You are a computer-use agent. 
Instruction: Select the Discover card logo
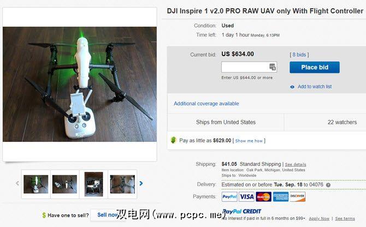[x=297, y=196]
